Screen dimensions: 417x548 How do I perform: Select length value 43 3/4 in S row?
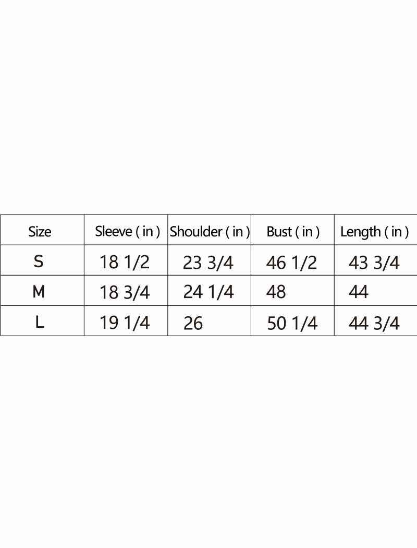click(x=374, y=263)
